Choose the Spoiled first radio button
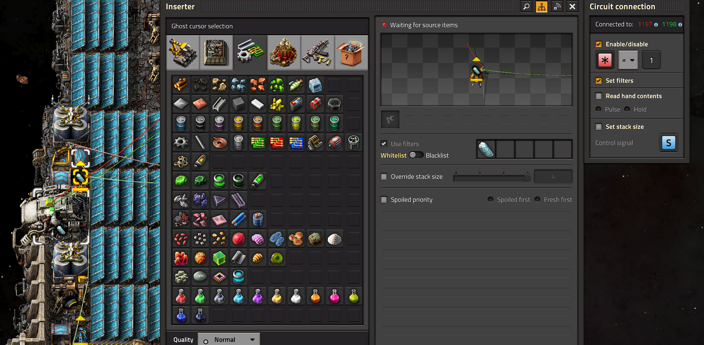Screen dimensions: 704x345 [x=490, y=199]
